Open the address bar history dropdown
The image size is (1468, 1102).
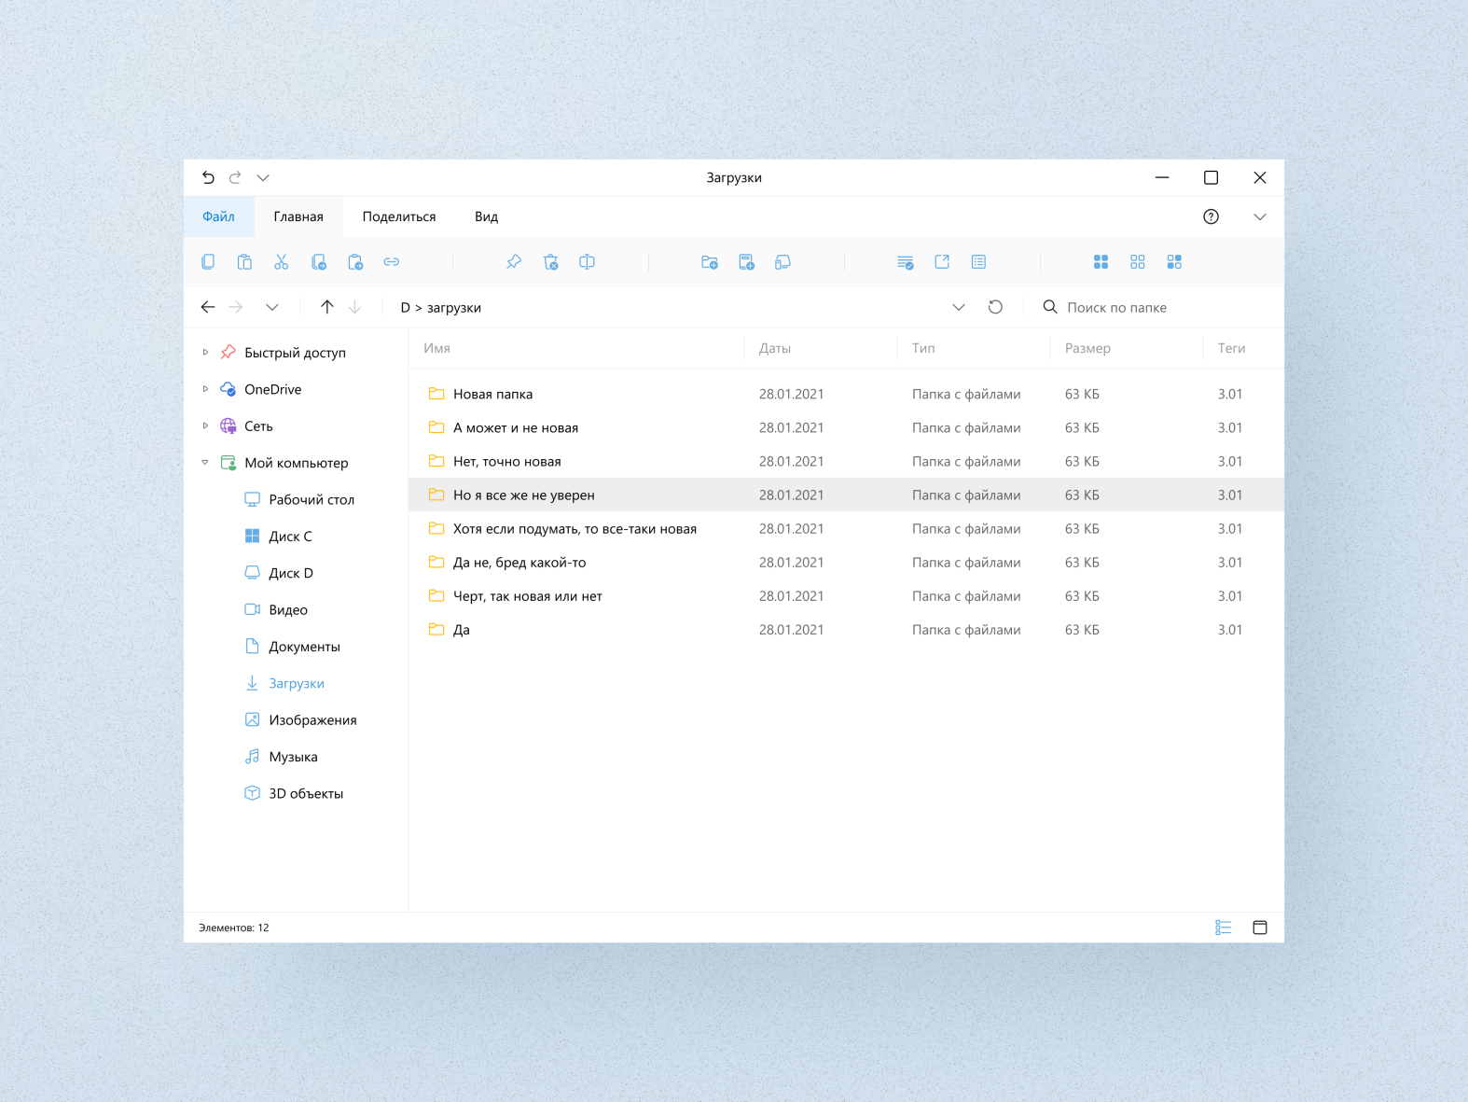click(958, 307)
